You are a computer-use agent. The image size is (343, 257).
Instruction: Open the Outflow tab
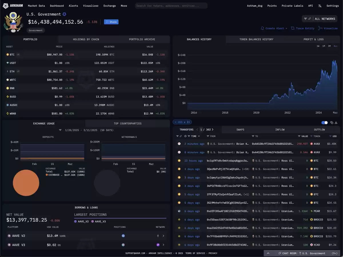pos(319,130)
